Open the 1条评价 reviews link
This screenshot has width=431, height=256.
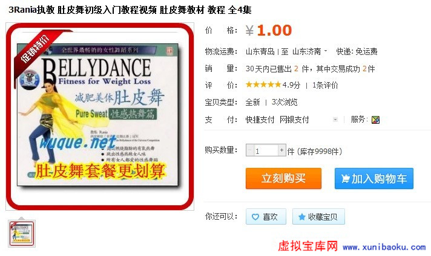tap(325, 85)
